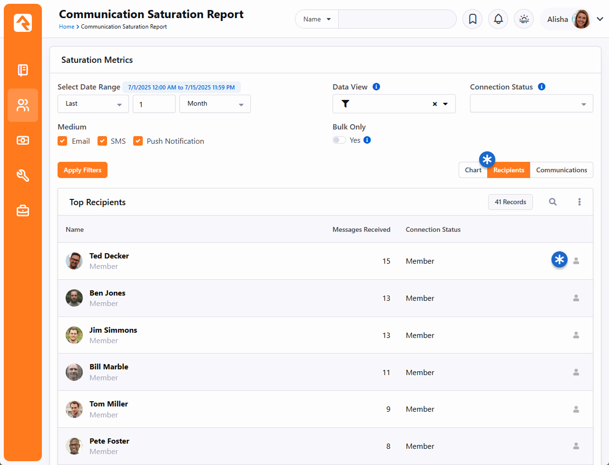This screenshot has height=465, width=609.
Task: Click the search icon in Top Recipients
Action: [552, 202]
